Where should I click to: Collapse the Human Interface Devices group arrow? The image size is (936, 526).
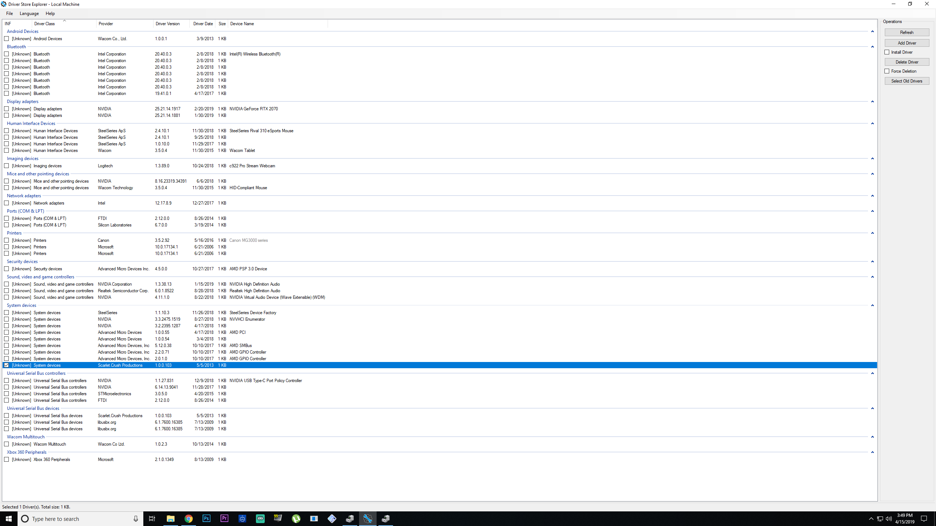click(872, 123)
